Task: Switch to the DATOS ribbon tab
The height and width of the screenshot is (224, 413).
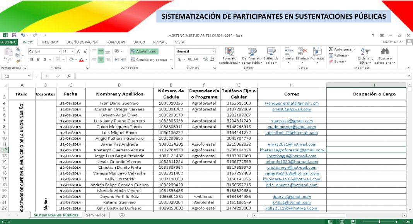Action: (x=139, y=42)
